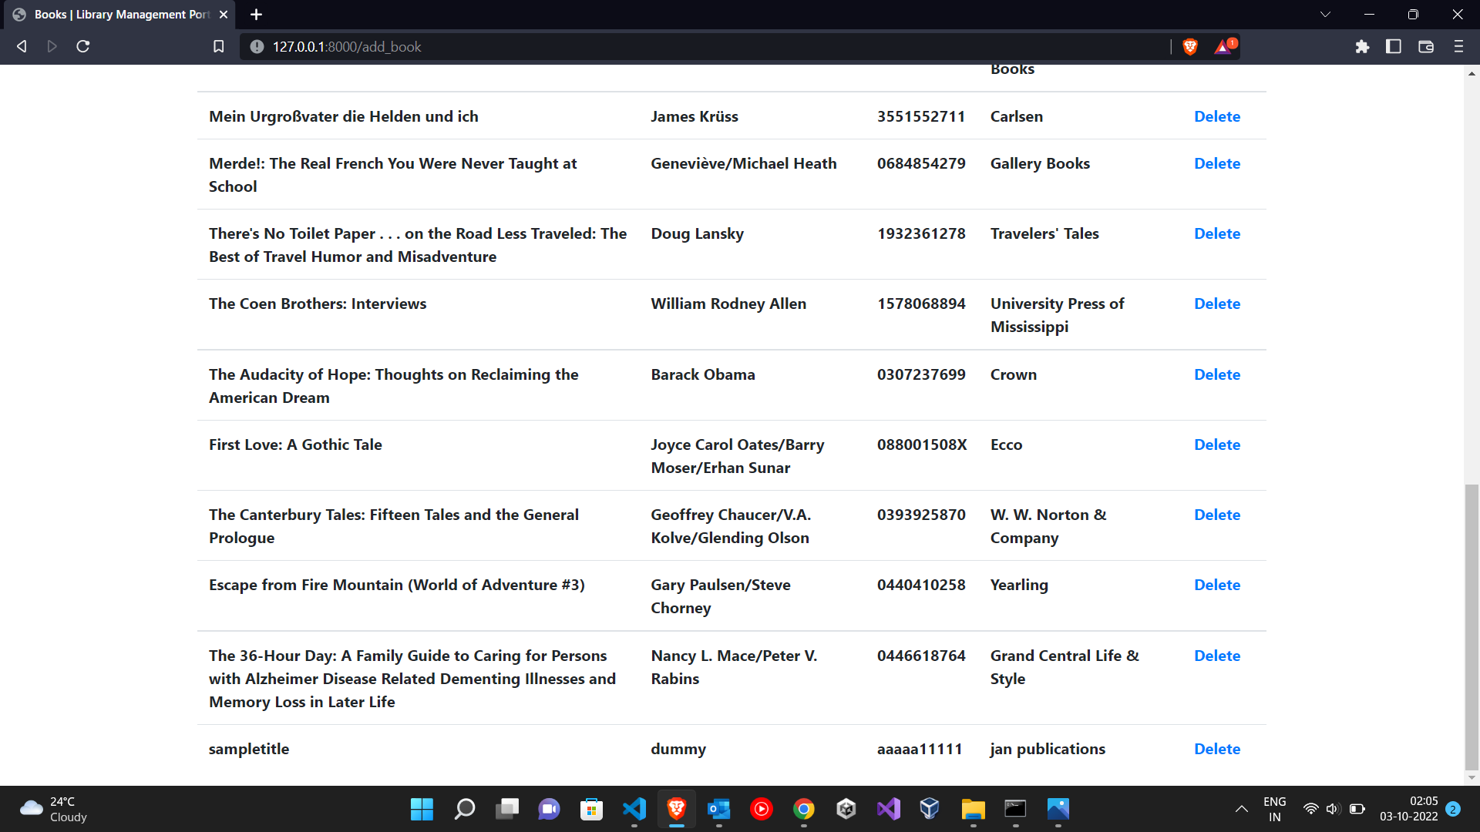Delete the sampletitle book entry
The width and height of the screenshot is (1480, 832).
point(1217,748)
